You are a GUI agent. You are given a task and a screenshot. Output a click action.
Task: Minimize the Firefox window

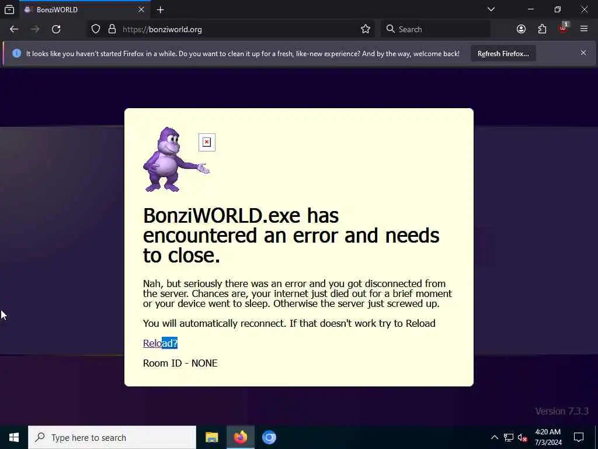pyautogui.click(x=530, y=9)
